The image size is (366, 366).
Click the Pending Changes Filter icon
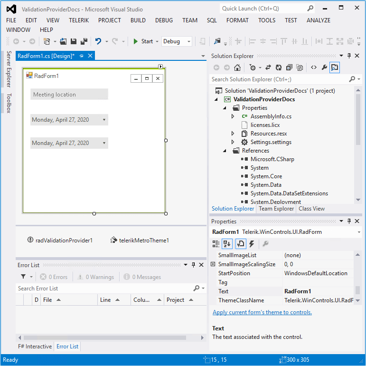253,68
